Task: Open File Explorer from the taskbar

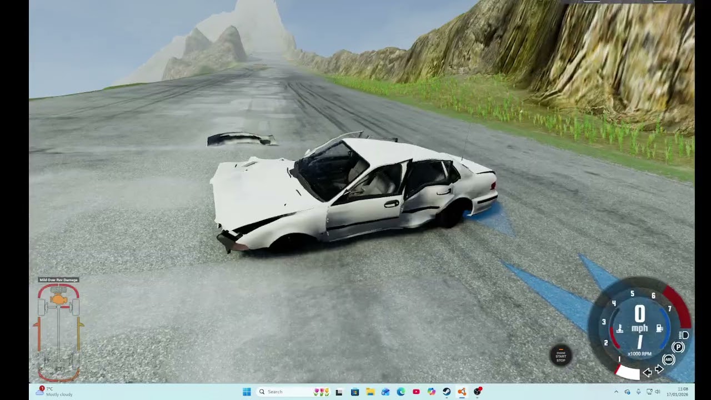Action: click(370, 392)
